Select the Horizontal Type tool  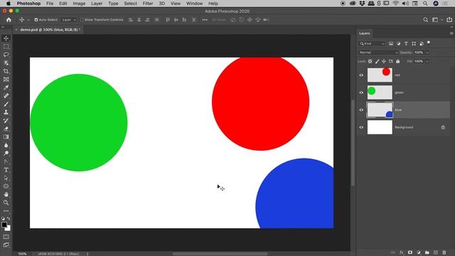[x=6, y=170]
